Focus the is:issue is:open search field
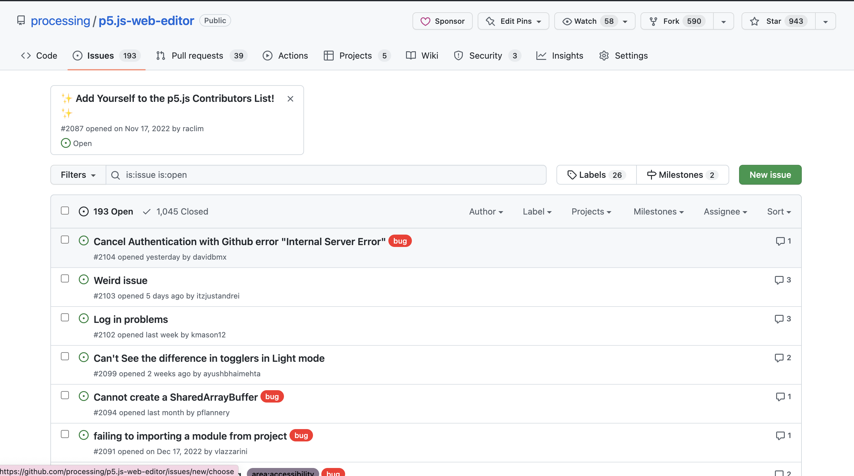Screen dimensions: 854x476 click(326, 175)
